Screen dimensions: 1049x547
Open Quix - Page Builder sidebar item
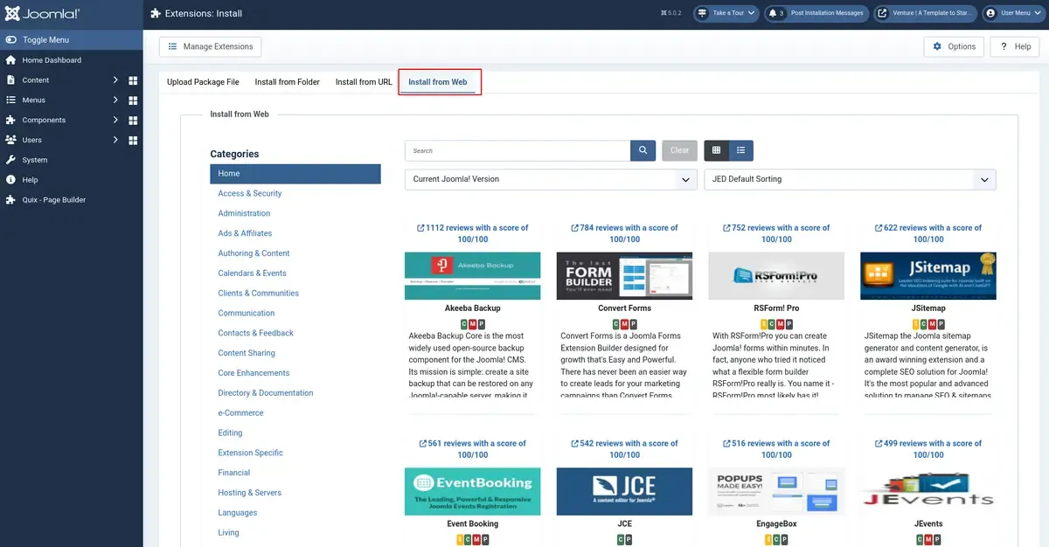[x=54, y=200]
